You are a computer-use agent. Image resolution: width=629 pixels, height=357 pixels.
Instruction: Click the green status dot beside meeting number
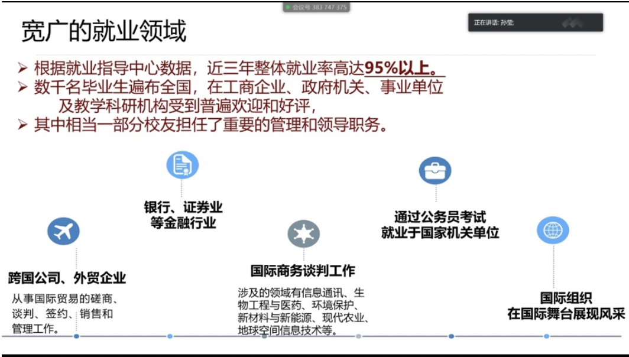(x=288, y=7)
